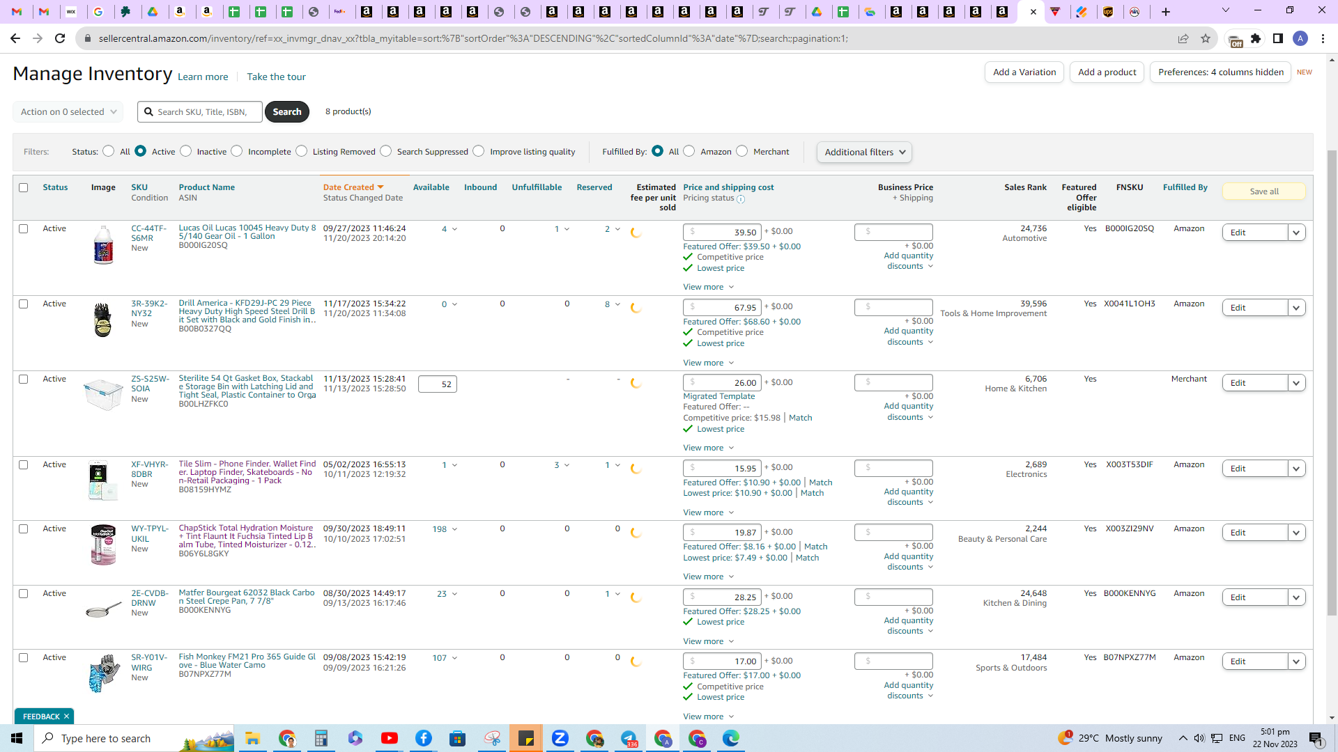Screen dimensions: 1338x752
Task: Filter Fulfilled By Merchant
Action: pyautogui.click(x=742, y=151)
